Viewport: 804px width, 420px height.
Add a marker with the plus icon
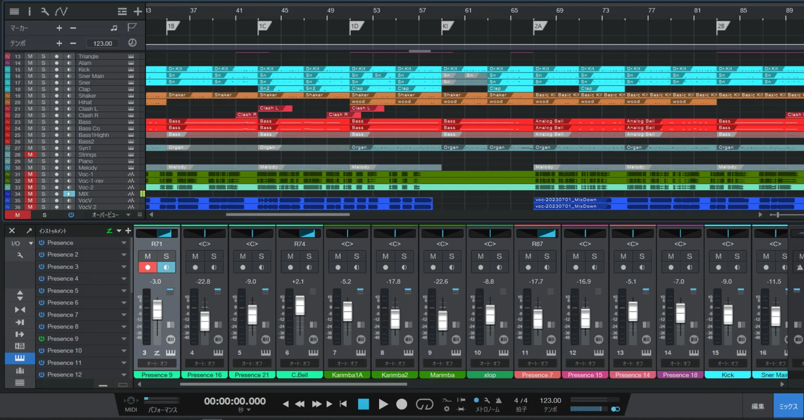click(x=59, y=28)
